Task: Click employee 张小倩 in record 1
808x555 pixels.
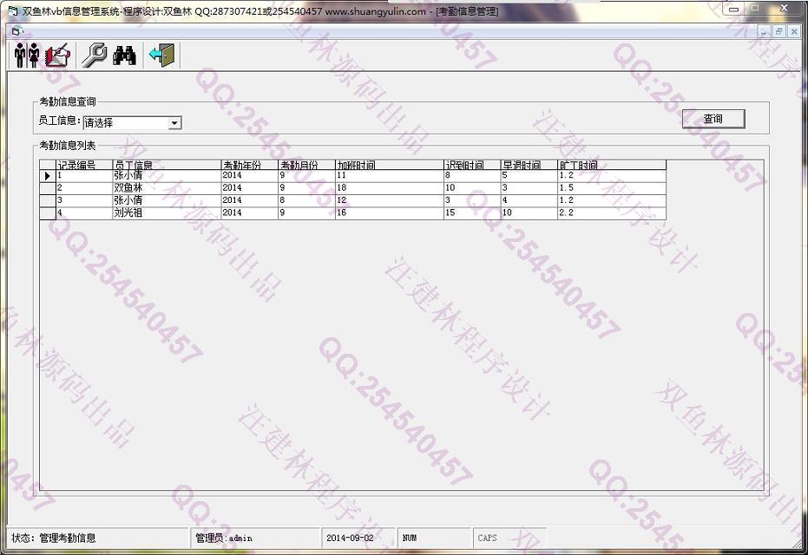Action: pos(167,176)
